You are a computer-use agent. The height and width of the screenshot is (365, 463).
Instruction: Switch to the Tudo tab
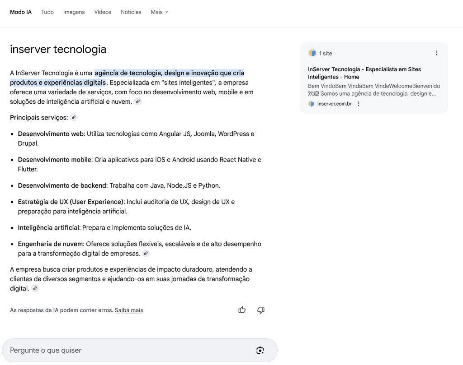[47, 12]
